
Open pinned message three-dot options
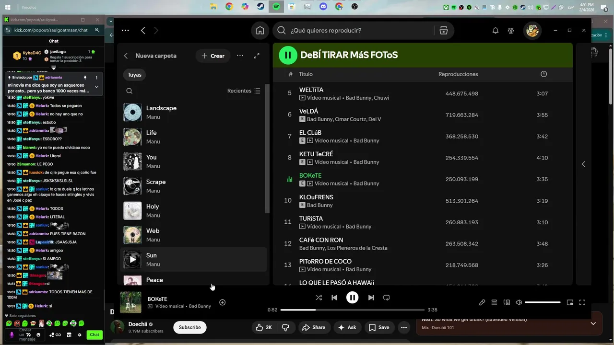pos(96,77)
